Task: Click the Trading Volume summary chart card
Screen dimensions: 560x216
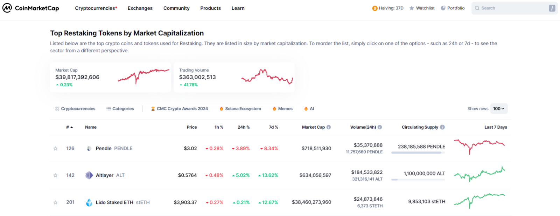Action: tap(234, 77)
